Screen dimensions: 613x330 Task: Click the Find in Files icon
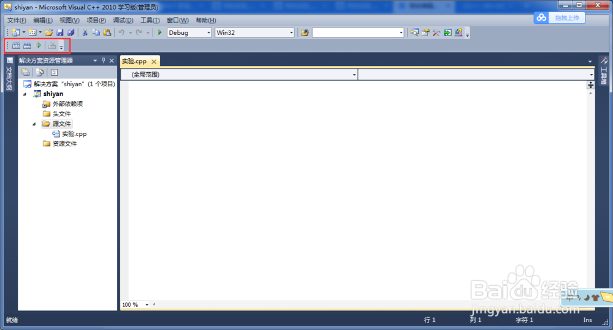pos(305,32)
